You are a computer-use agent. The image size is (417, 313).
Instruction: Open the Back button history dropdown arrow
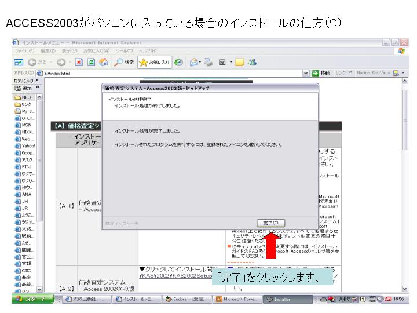(x=51, y=62)
